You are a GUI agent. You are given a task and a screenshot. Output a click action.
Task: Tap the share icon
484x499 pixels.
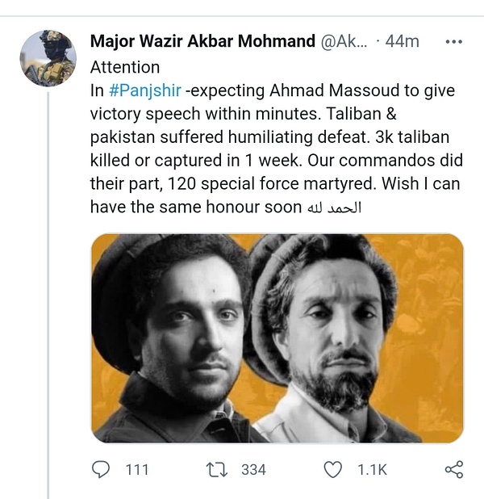pos(453,469)
